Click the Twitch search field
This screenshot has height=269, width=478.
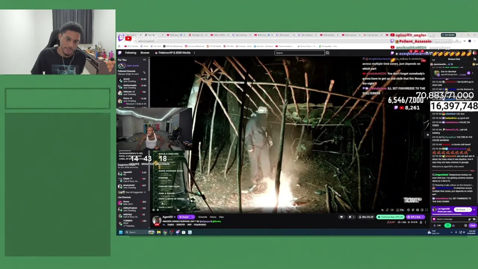click(x=299, y=53)
